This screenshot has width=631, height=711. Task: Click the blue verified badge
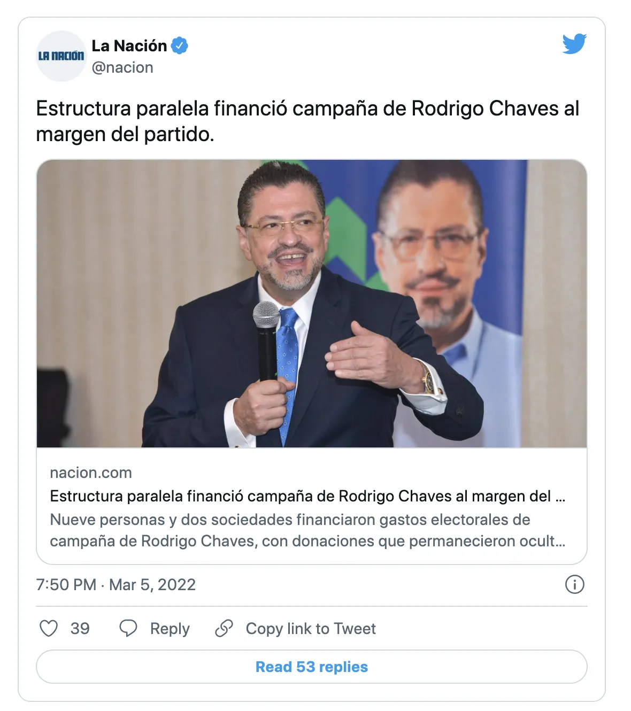(180, 46)
